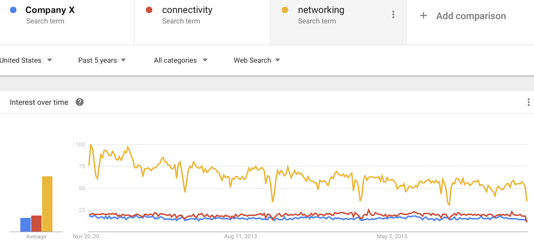
Task: Open the chart's three-dot options menu
Action: tap(529, 102)
